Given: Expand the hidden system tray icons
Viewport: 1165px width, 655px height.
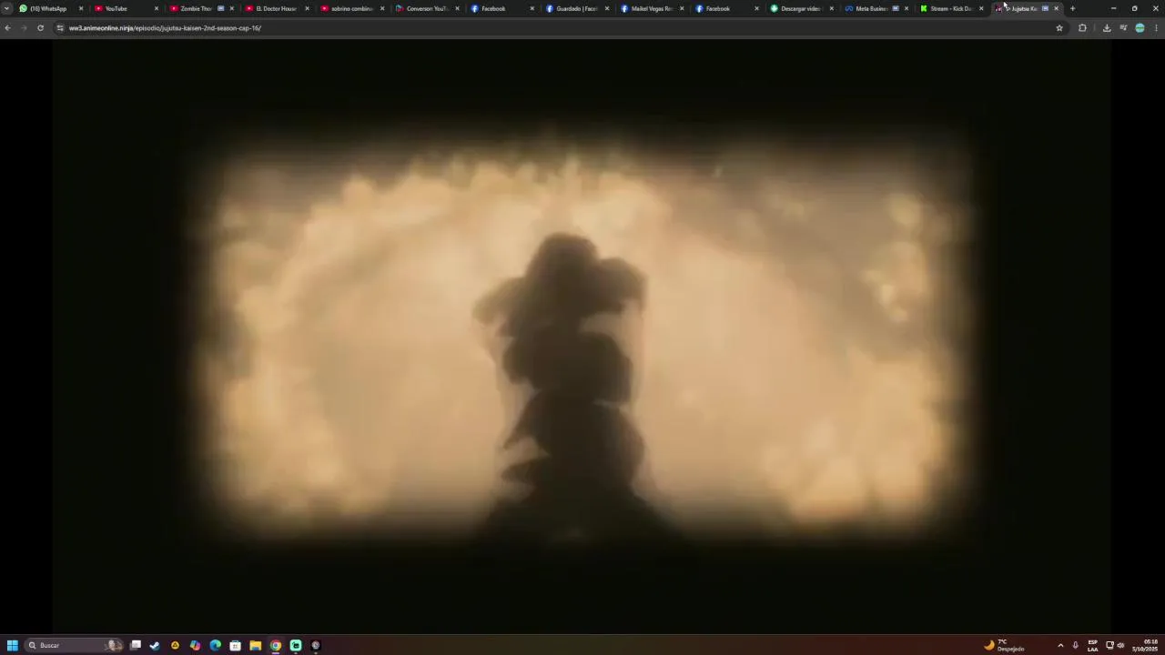Looking at the screenshot, I should [x=1060, y=645].
